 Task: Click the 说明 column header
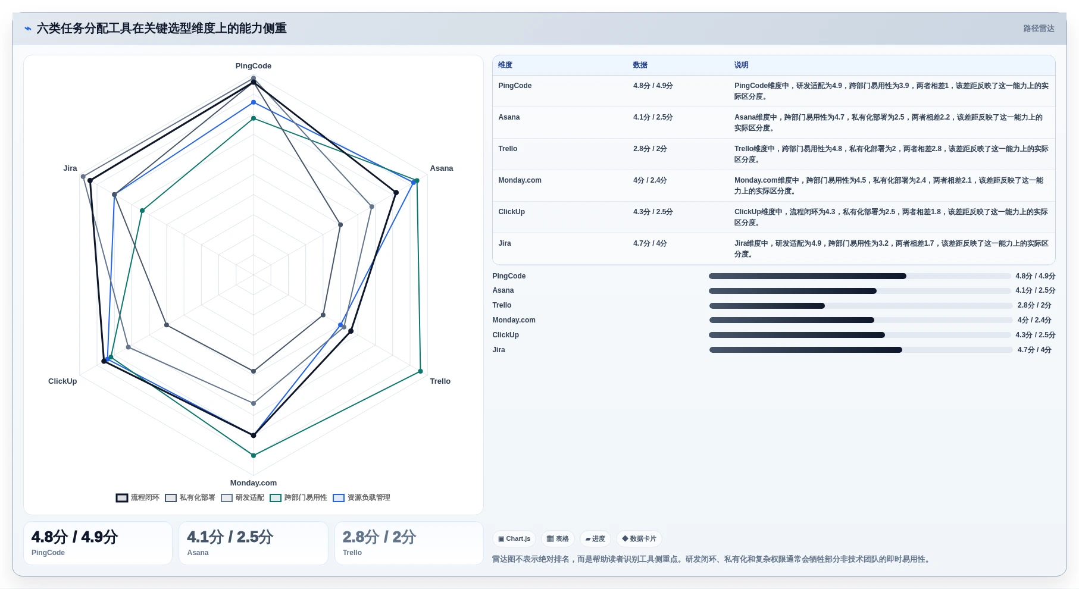[742, 65]
